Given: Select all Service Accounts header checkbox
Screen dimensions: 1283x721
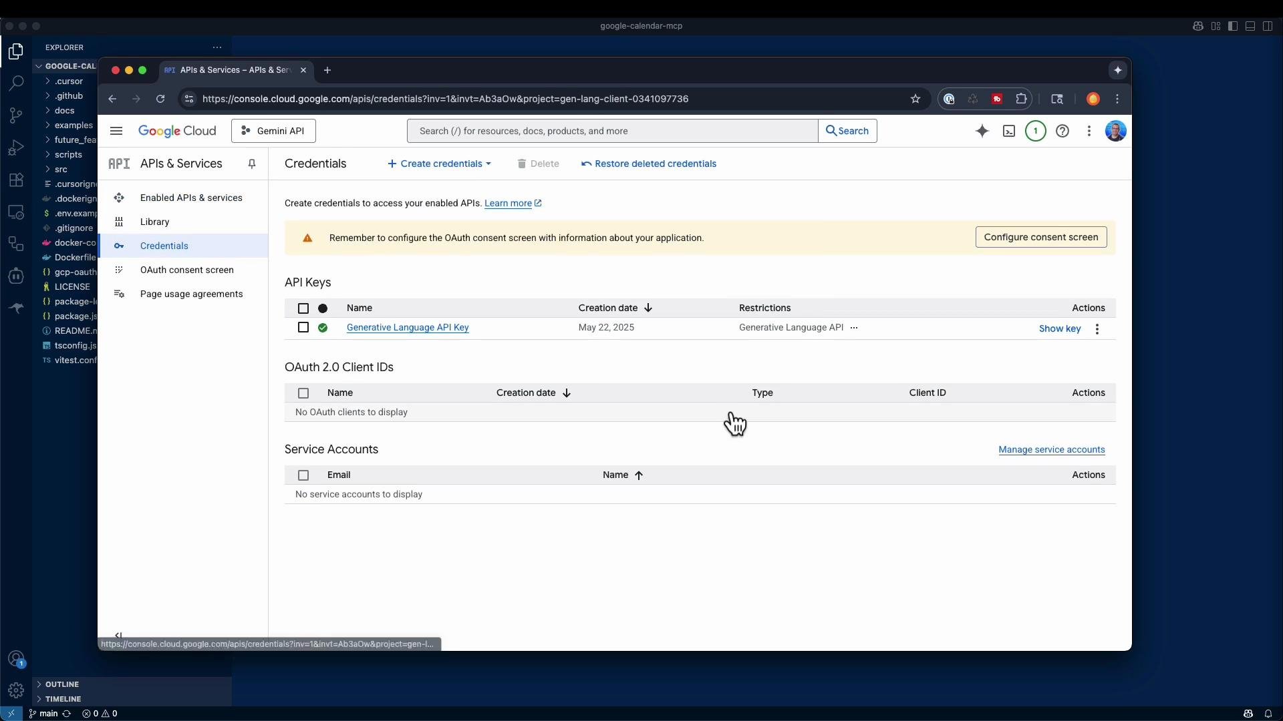Looking at the screenshot, I should click(x=303, y=475).
